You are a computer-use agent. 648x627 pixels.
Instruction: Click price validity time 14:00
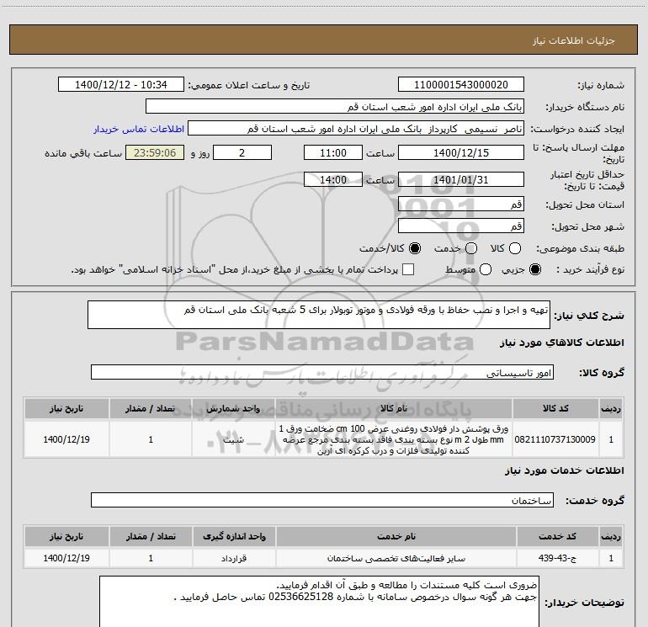tap(333, 179)
